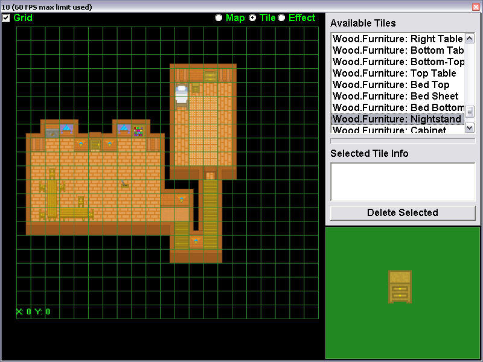Click the wall lamp right of the door

[110, 144]
